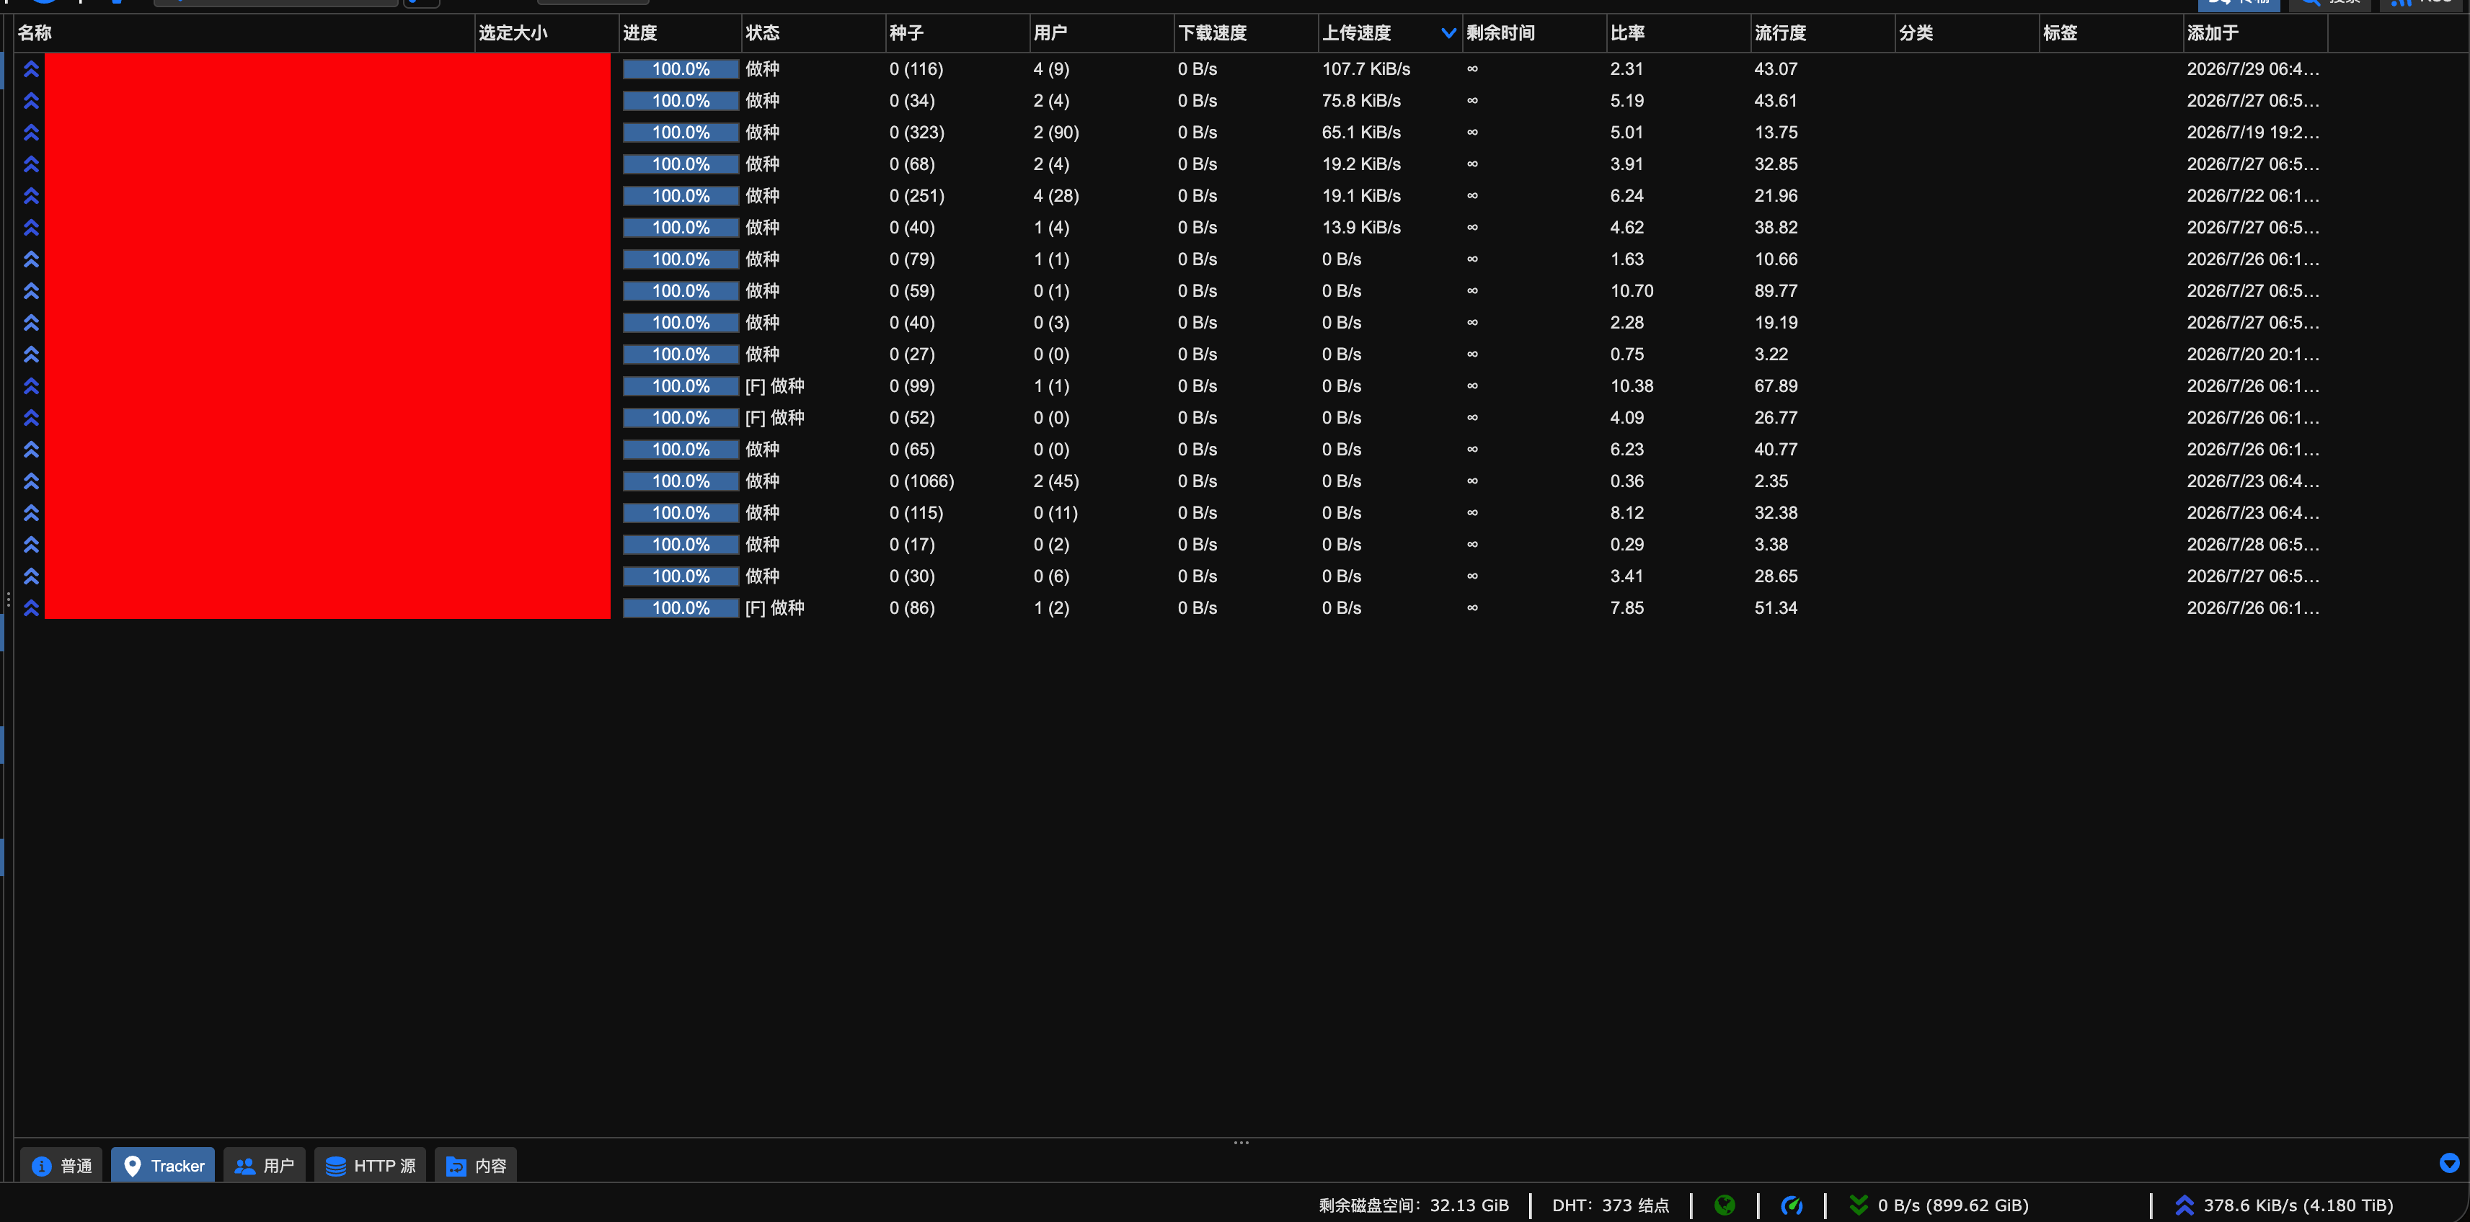Click users cell 4 (28)
The image size is (2470, 1222).
pos(1055,195)
